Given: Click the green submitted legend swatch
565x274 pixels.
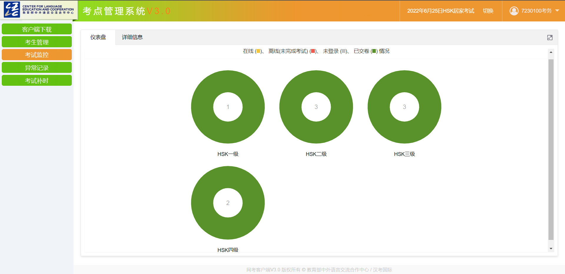Looking at the screenshot, I should pos(374,51).
